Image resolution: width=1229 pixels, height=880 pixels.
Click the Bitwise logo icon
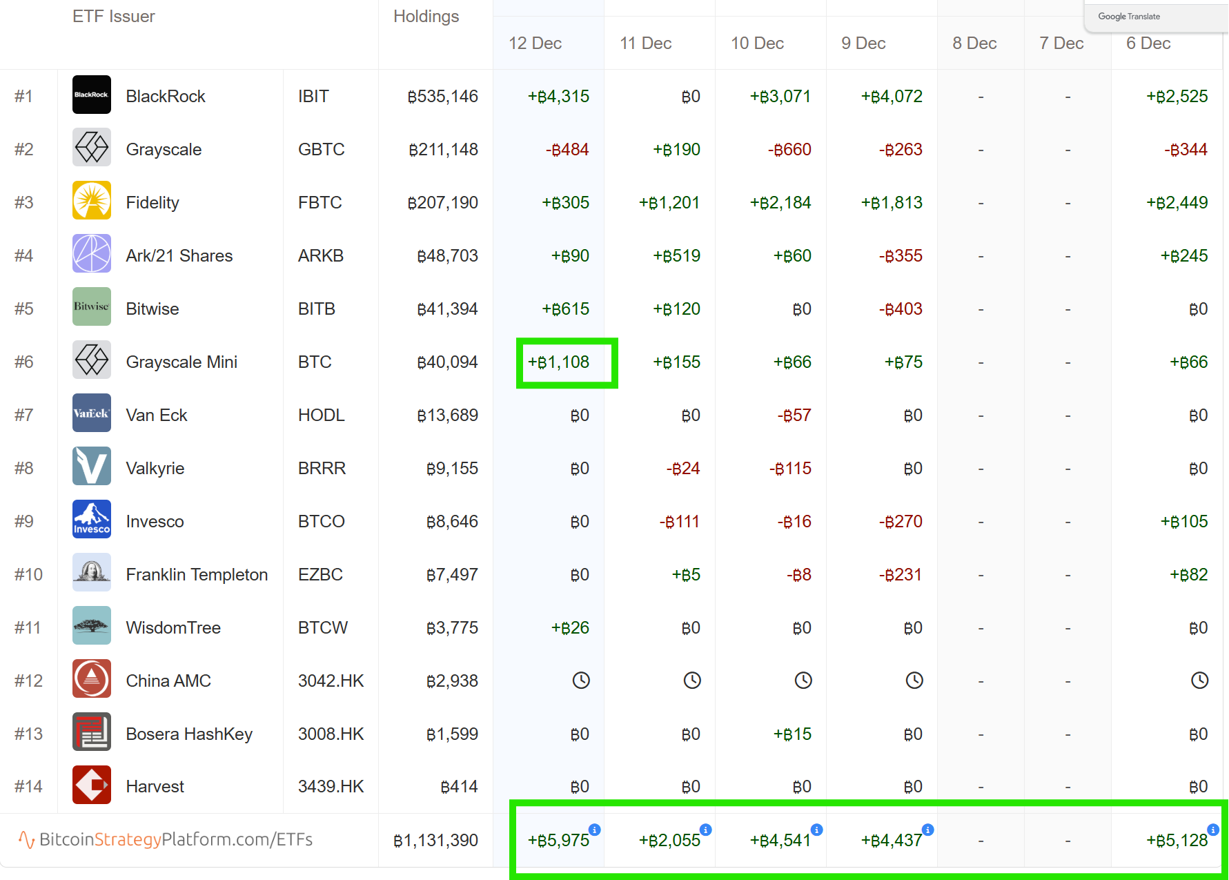92,306
